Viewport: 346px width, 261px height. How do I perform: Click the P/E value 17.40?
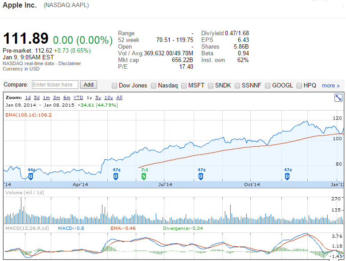pyautogui.click(x=186, y=67)
